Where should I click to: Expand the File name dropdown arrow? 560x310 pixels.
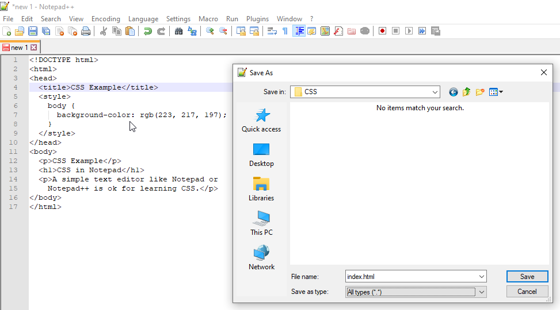click(481, 277)
